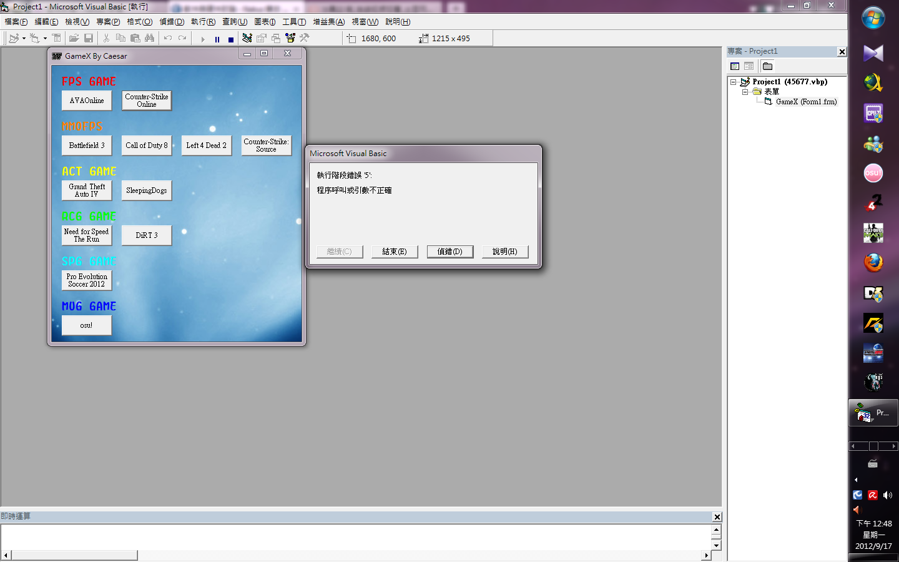899x562 pixels.
Task: Click the Menu Editor toolbar icon
Action: [x=56, y=39]
